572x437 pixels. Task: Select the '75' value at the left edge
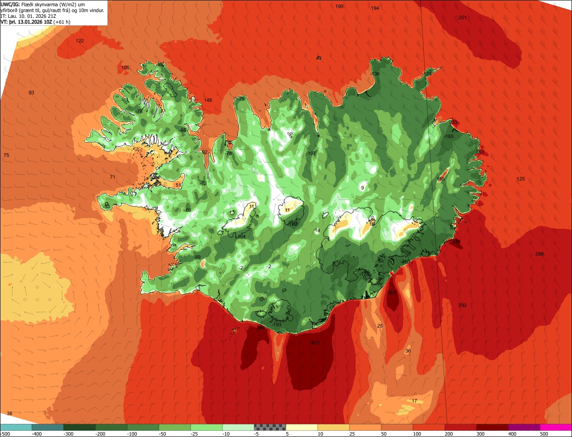point(6,155)
